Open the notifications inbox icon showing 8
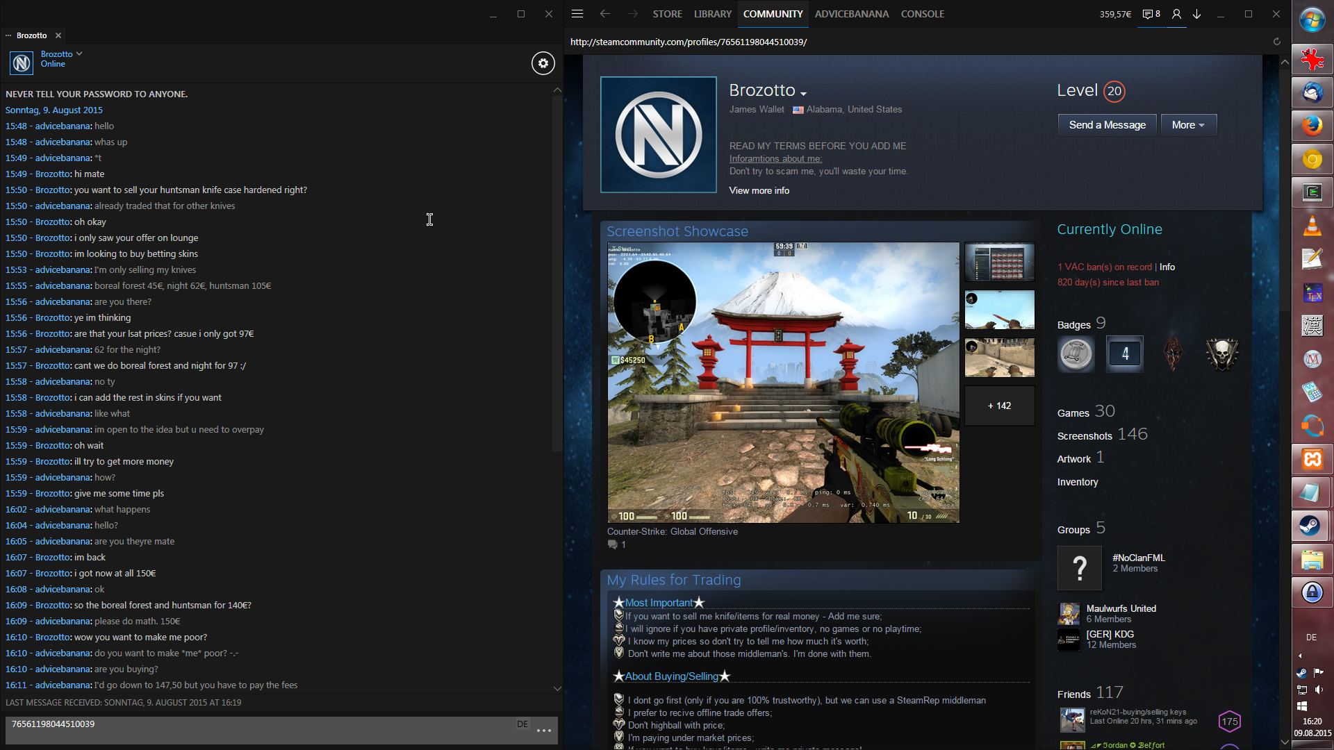The image size is (1334, 750). pyautogui.click(x=1151, y=14)
